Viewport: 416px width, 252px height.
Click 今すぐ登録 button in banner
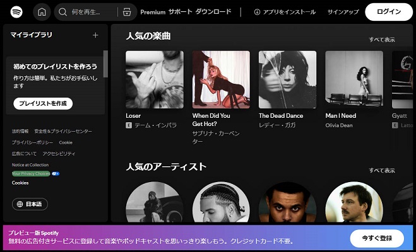point(377,238)
